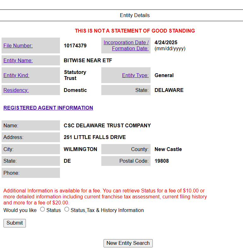Click the red good standing warning

tap(135, 31)
